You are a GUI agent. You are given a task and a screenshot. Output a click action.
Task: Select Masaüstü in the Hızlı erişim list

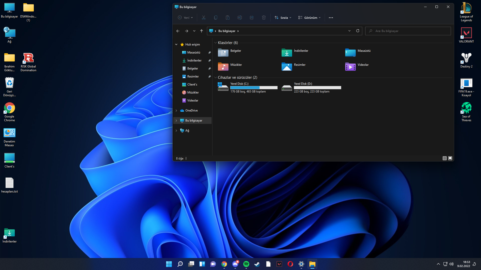coord(194,52)
